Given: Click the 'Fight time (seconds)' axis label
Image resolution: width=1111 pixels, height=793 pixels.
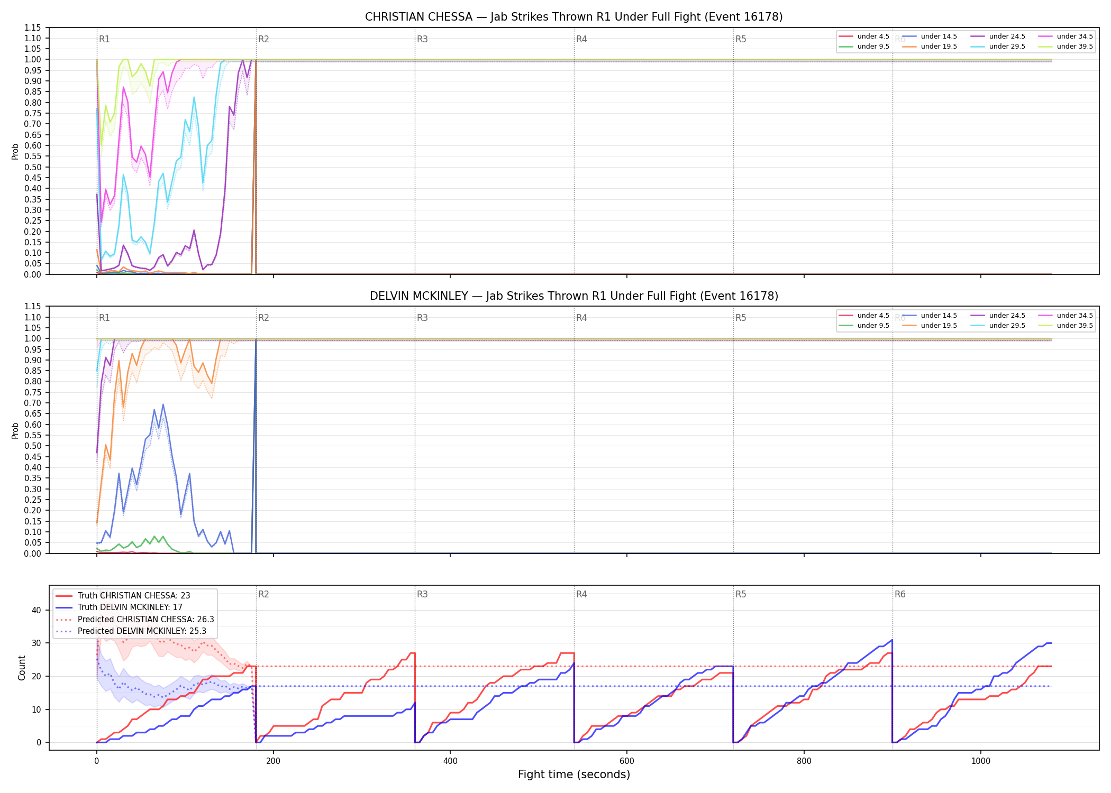Looking at the screenshot, I should tap(574, 774).
